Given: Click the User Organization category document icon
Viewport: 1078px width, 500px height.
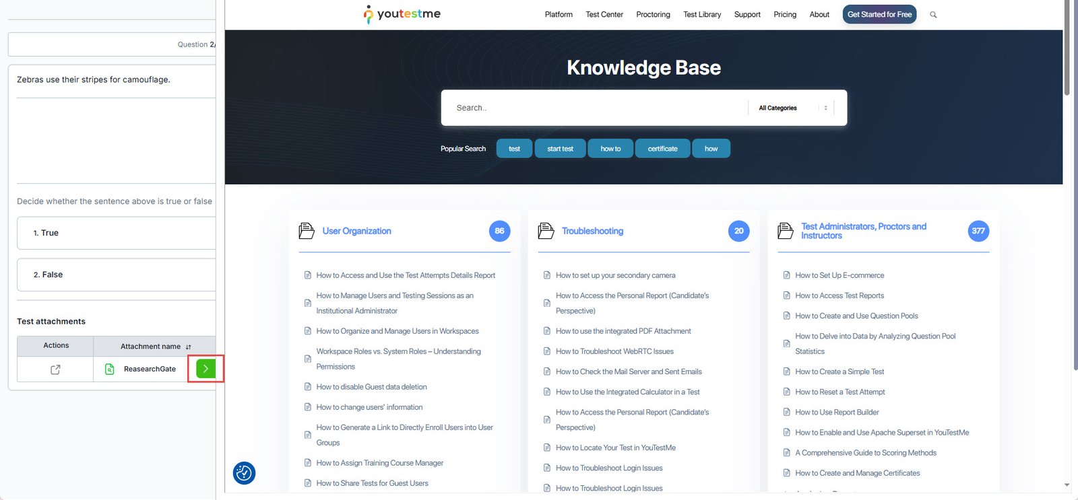Looking at the screenshot, I should point(307,231).
